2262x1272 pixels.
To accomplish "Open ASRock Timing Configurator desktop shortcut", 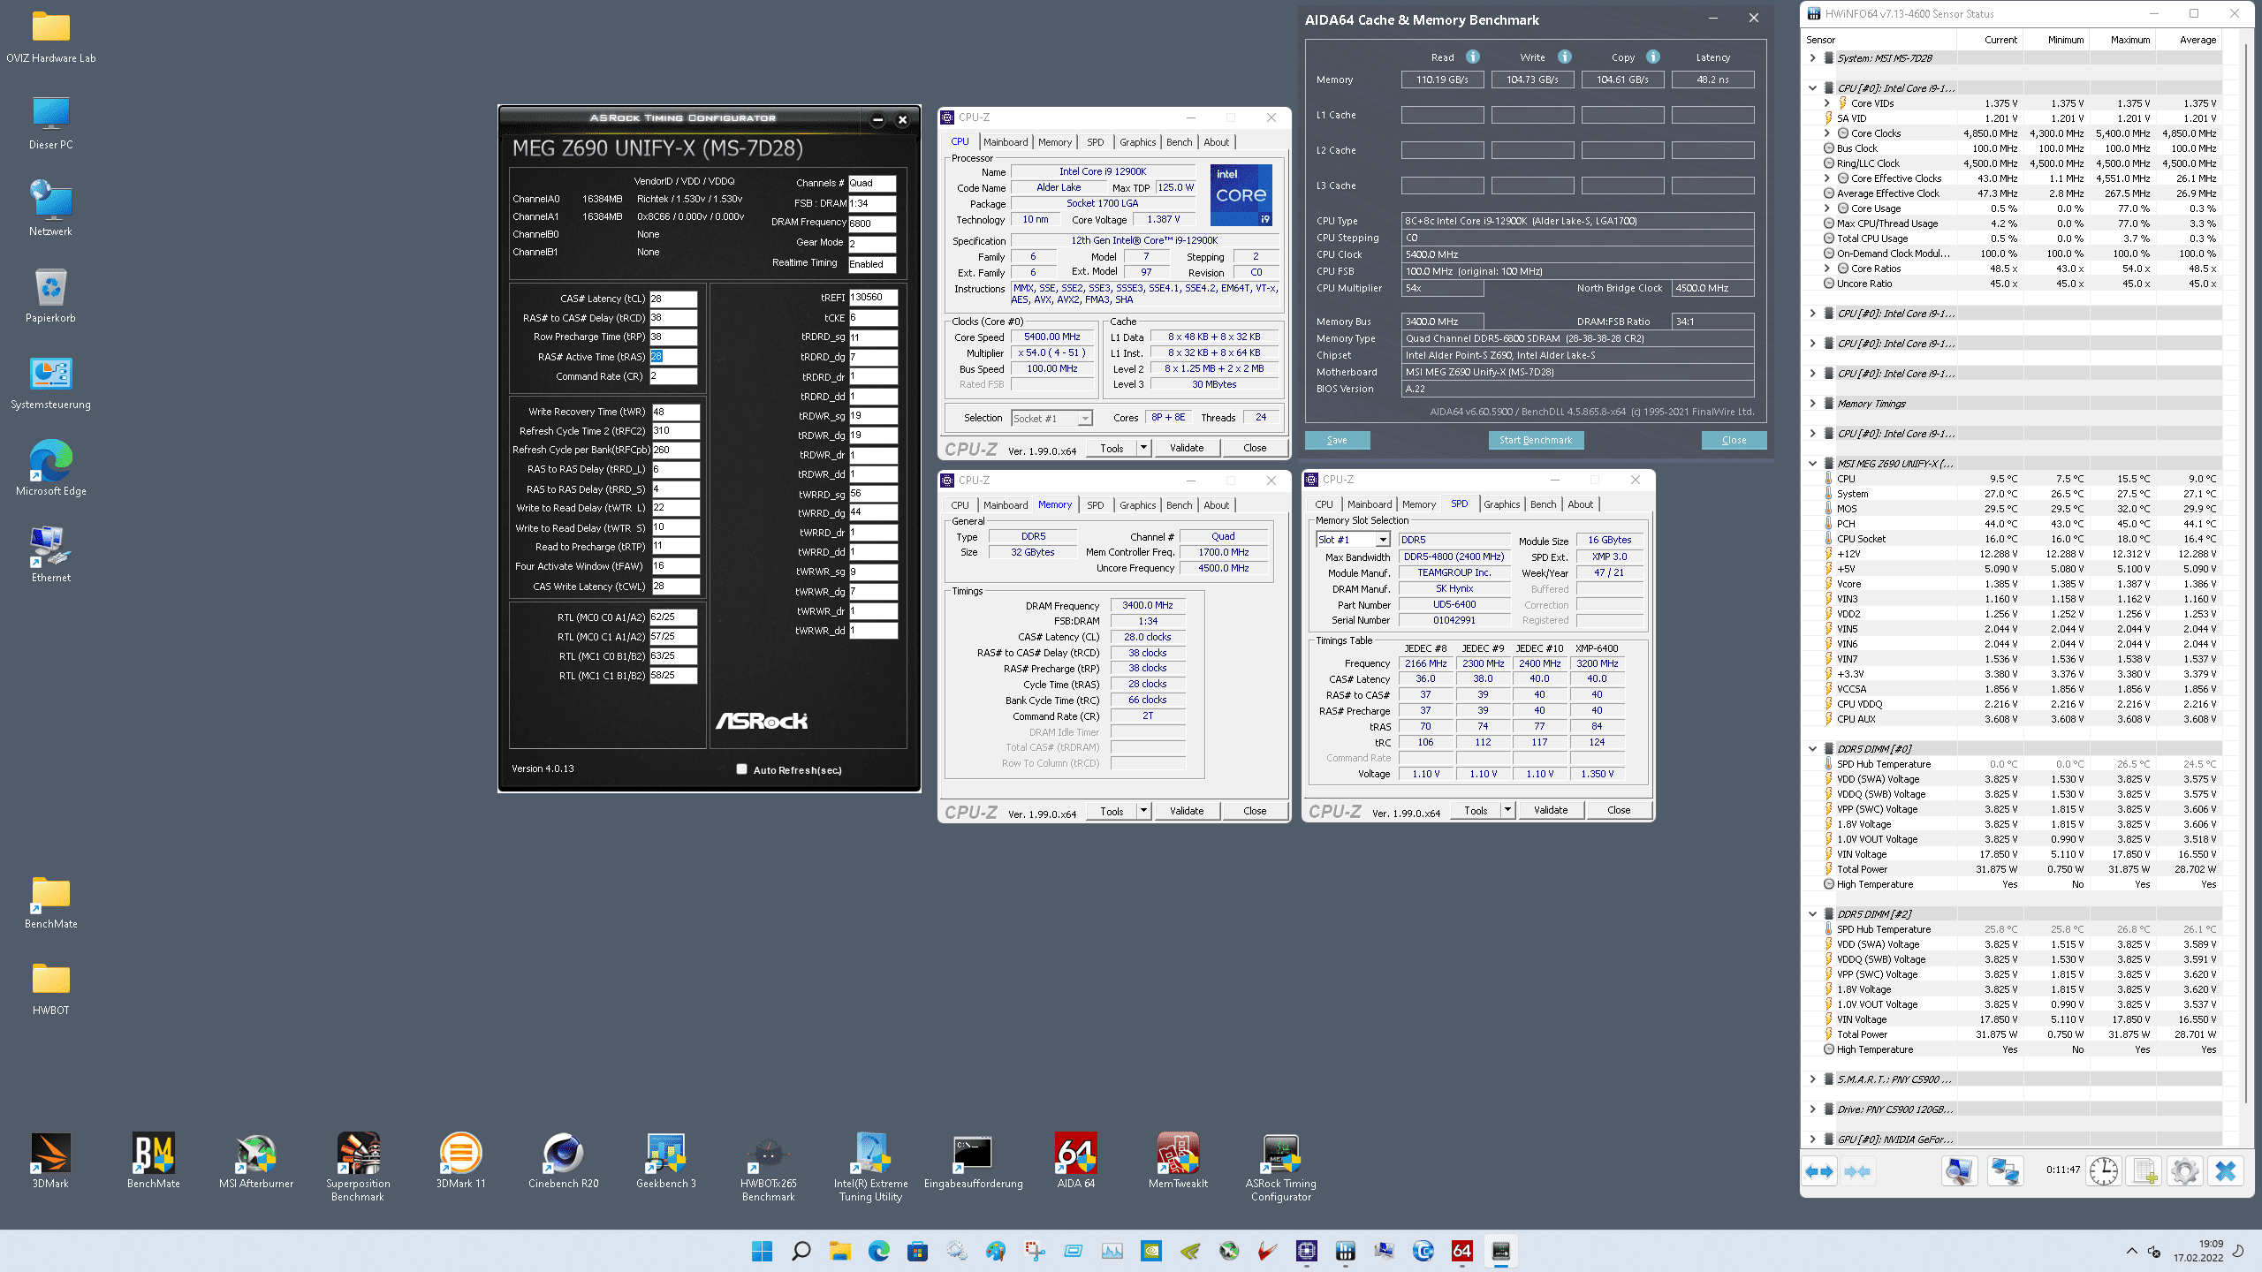I will click(x=1280, y=1168).
